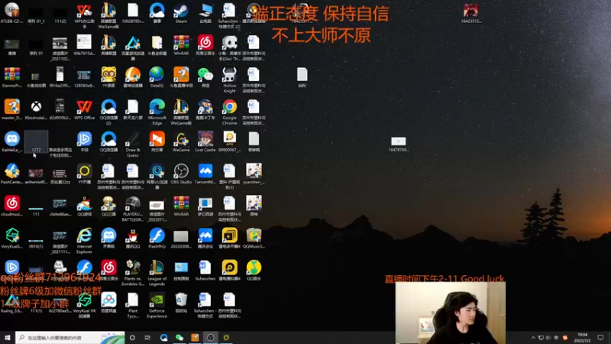Select the TencentM... meeting icon
This screenshot has height=344, width=611.
pyautogui.click(x=205, y=174)
